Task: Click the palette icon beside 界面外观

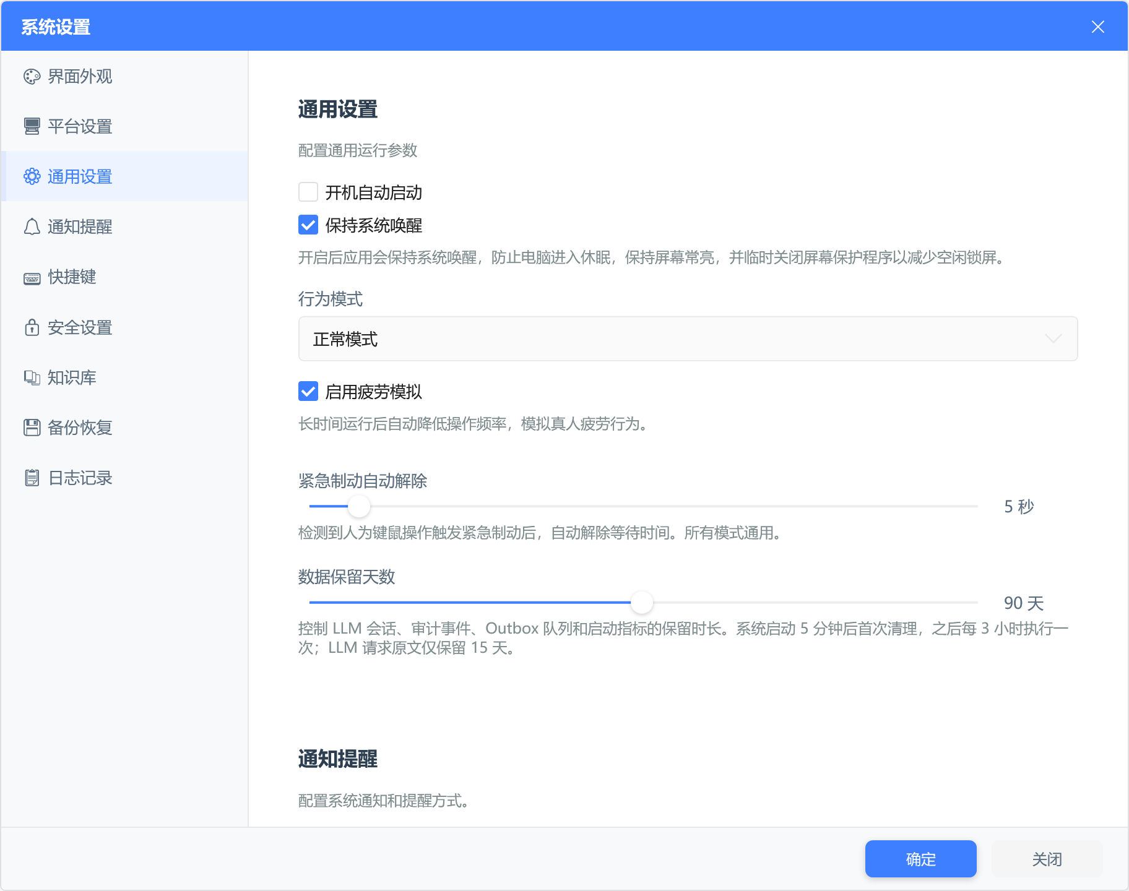Action: (32, 77)
